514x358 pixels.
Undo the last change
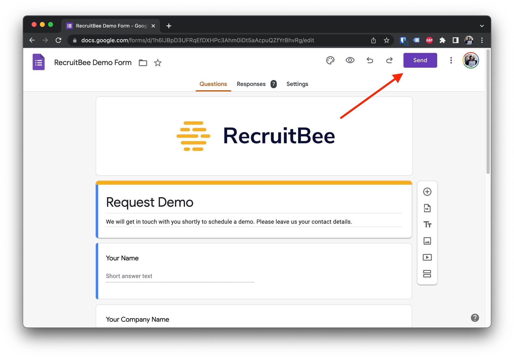click(x=370, y=60)
